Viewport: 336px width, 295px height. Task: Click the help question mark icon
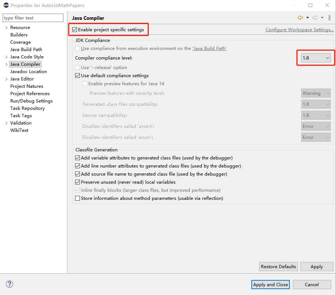pos(9,284)
